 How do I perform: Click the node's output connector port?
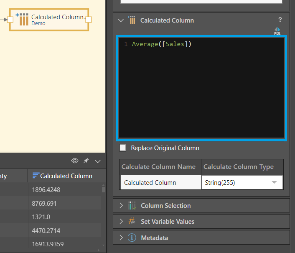[88, 20]
